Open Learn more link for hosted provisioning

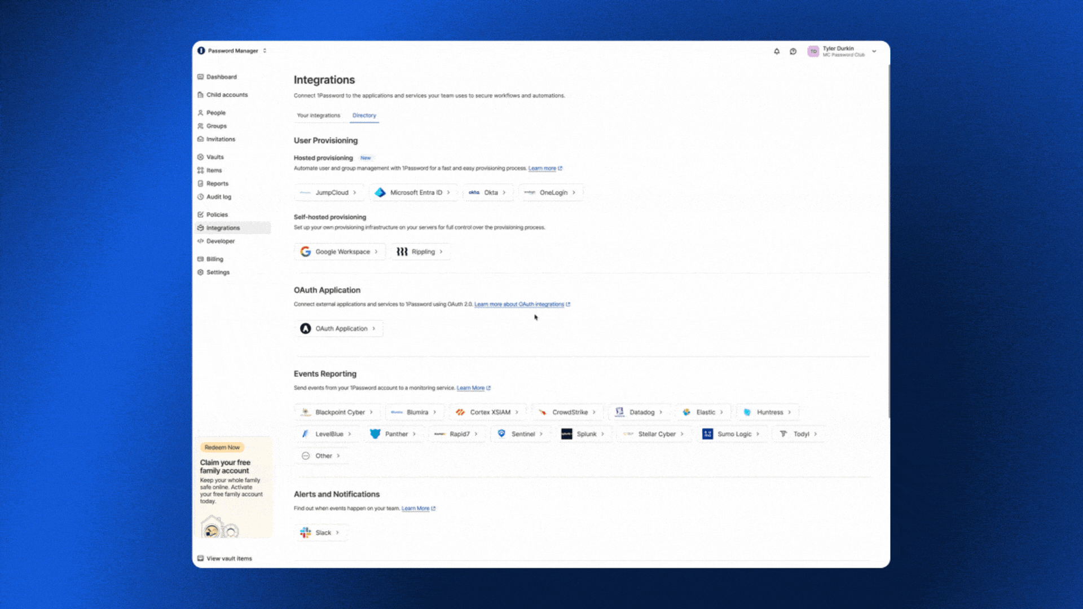coord(545,168)
